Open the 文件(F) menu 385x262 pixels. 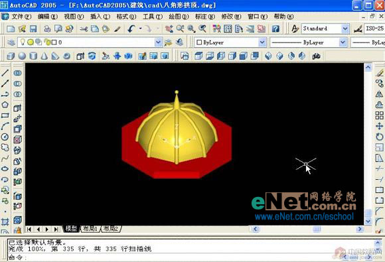[22, 17]
